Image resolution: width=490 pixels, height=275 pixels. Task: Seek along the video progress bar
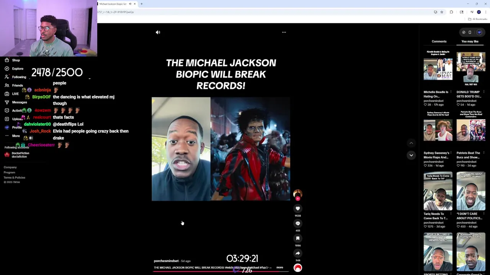(221, 272)
